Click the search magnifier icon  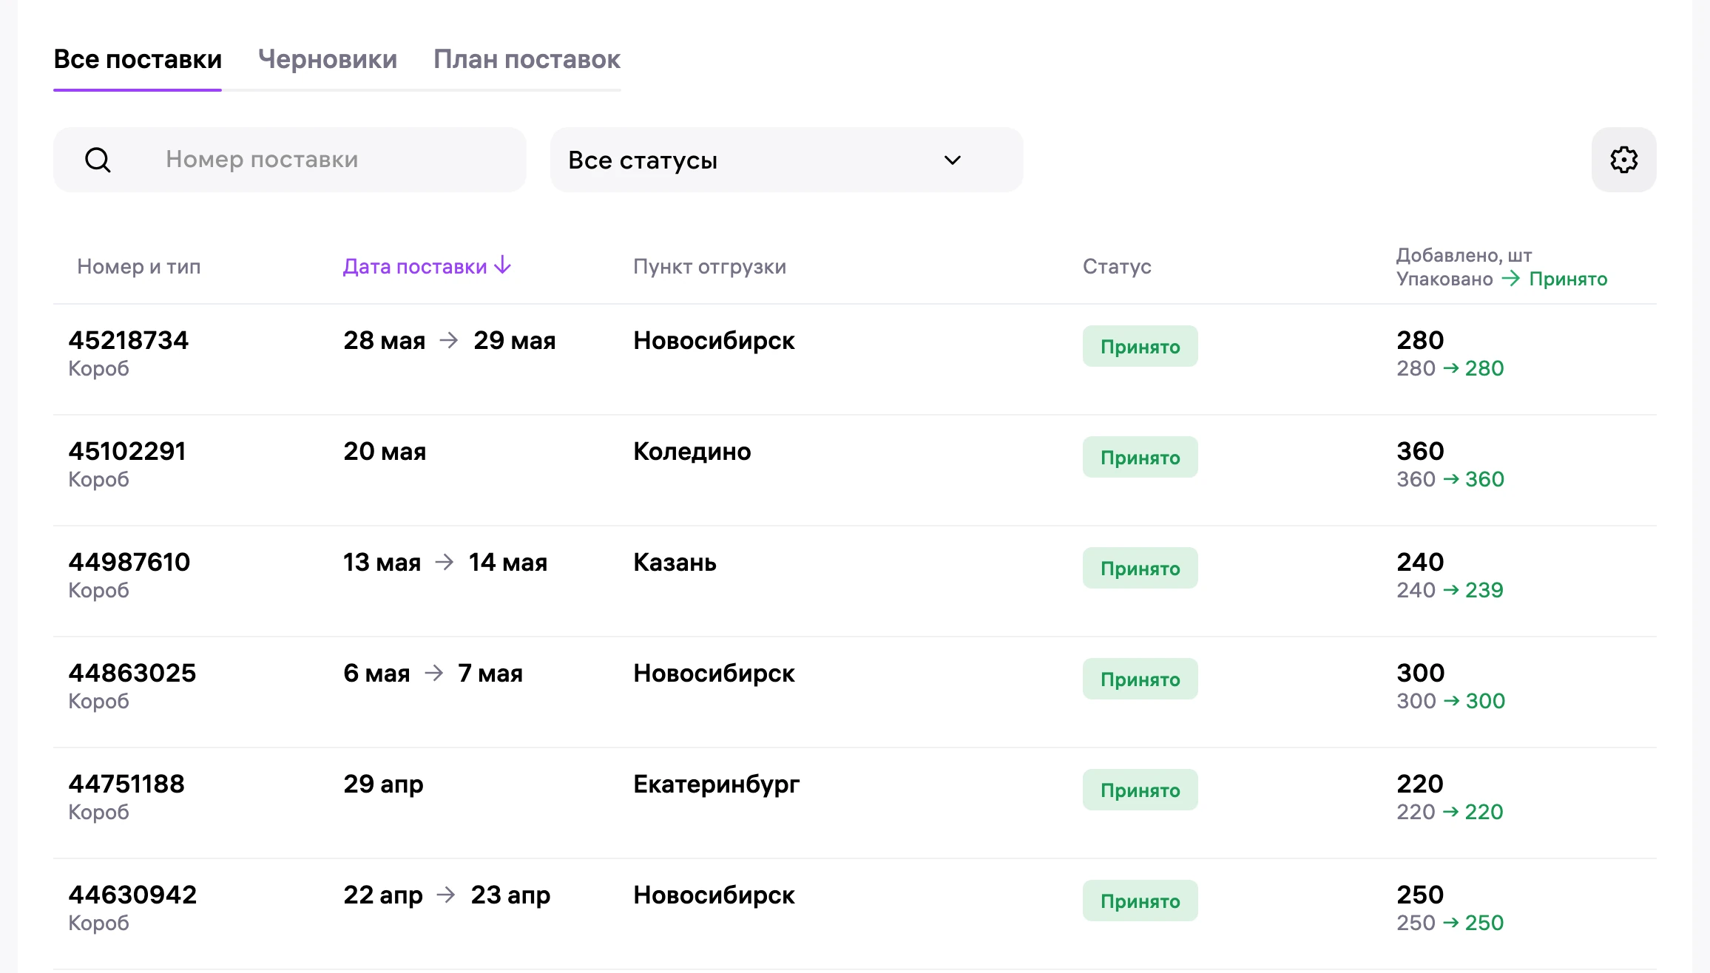click(98, 160)
